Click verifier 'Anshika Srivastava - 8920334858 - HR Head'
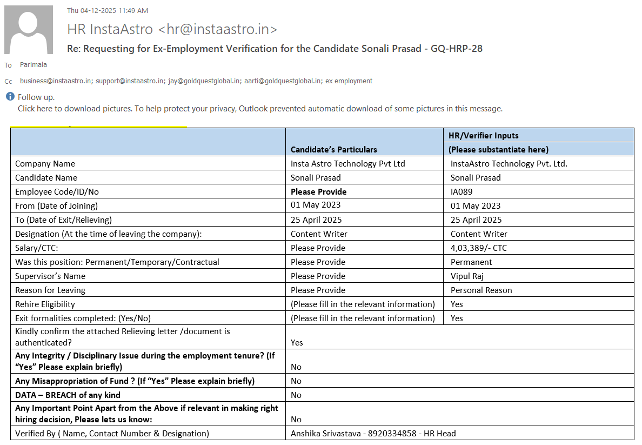The image size is (642, 445). 373,434
